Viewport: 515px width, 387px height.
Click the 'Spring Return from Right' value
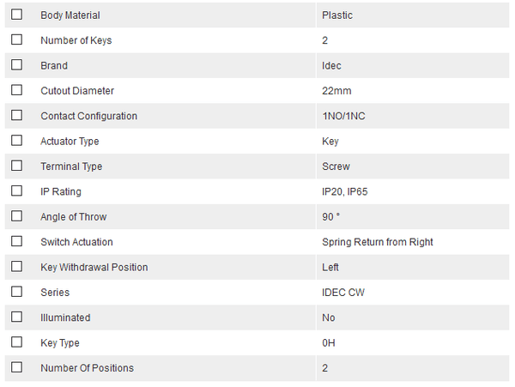click(x=377, y=242)
